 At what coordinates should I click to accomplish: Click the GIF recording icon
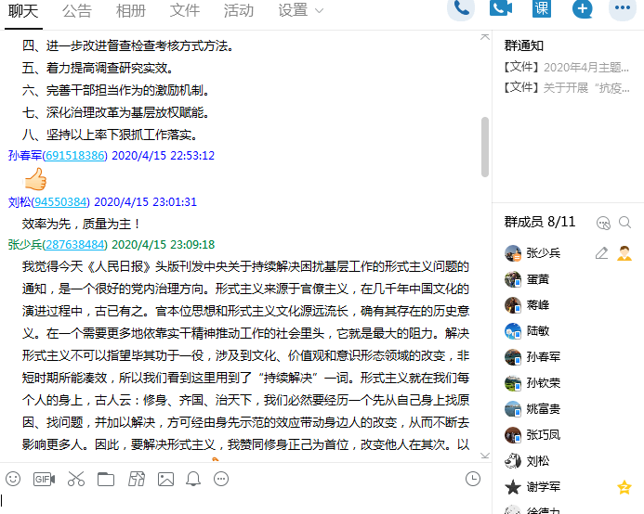(x=44, y=479)
